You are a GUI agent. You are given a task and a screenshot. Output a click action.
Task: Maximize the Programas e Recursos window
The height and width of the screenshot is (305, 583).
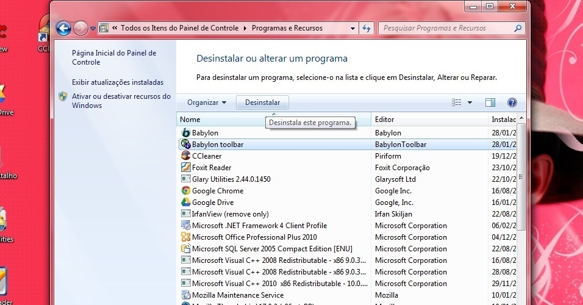click(x=490, y=6)
